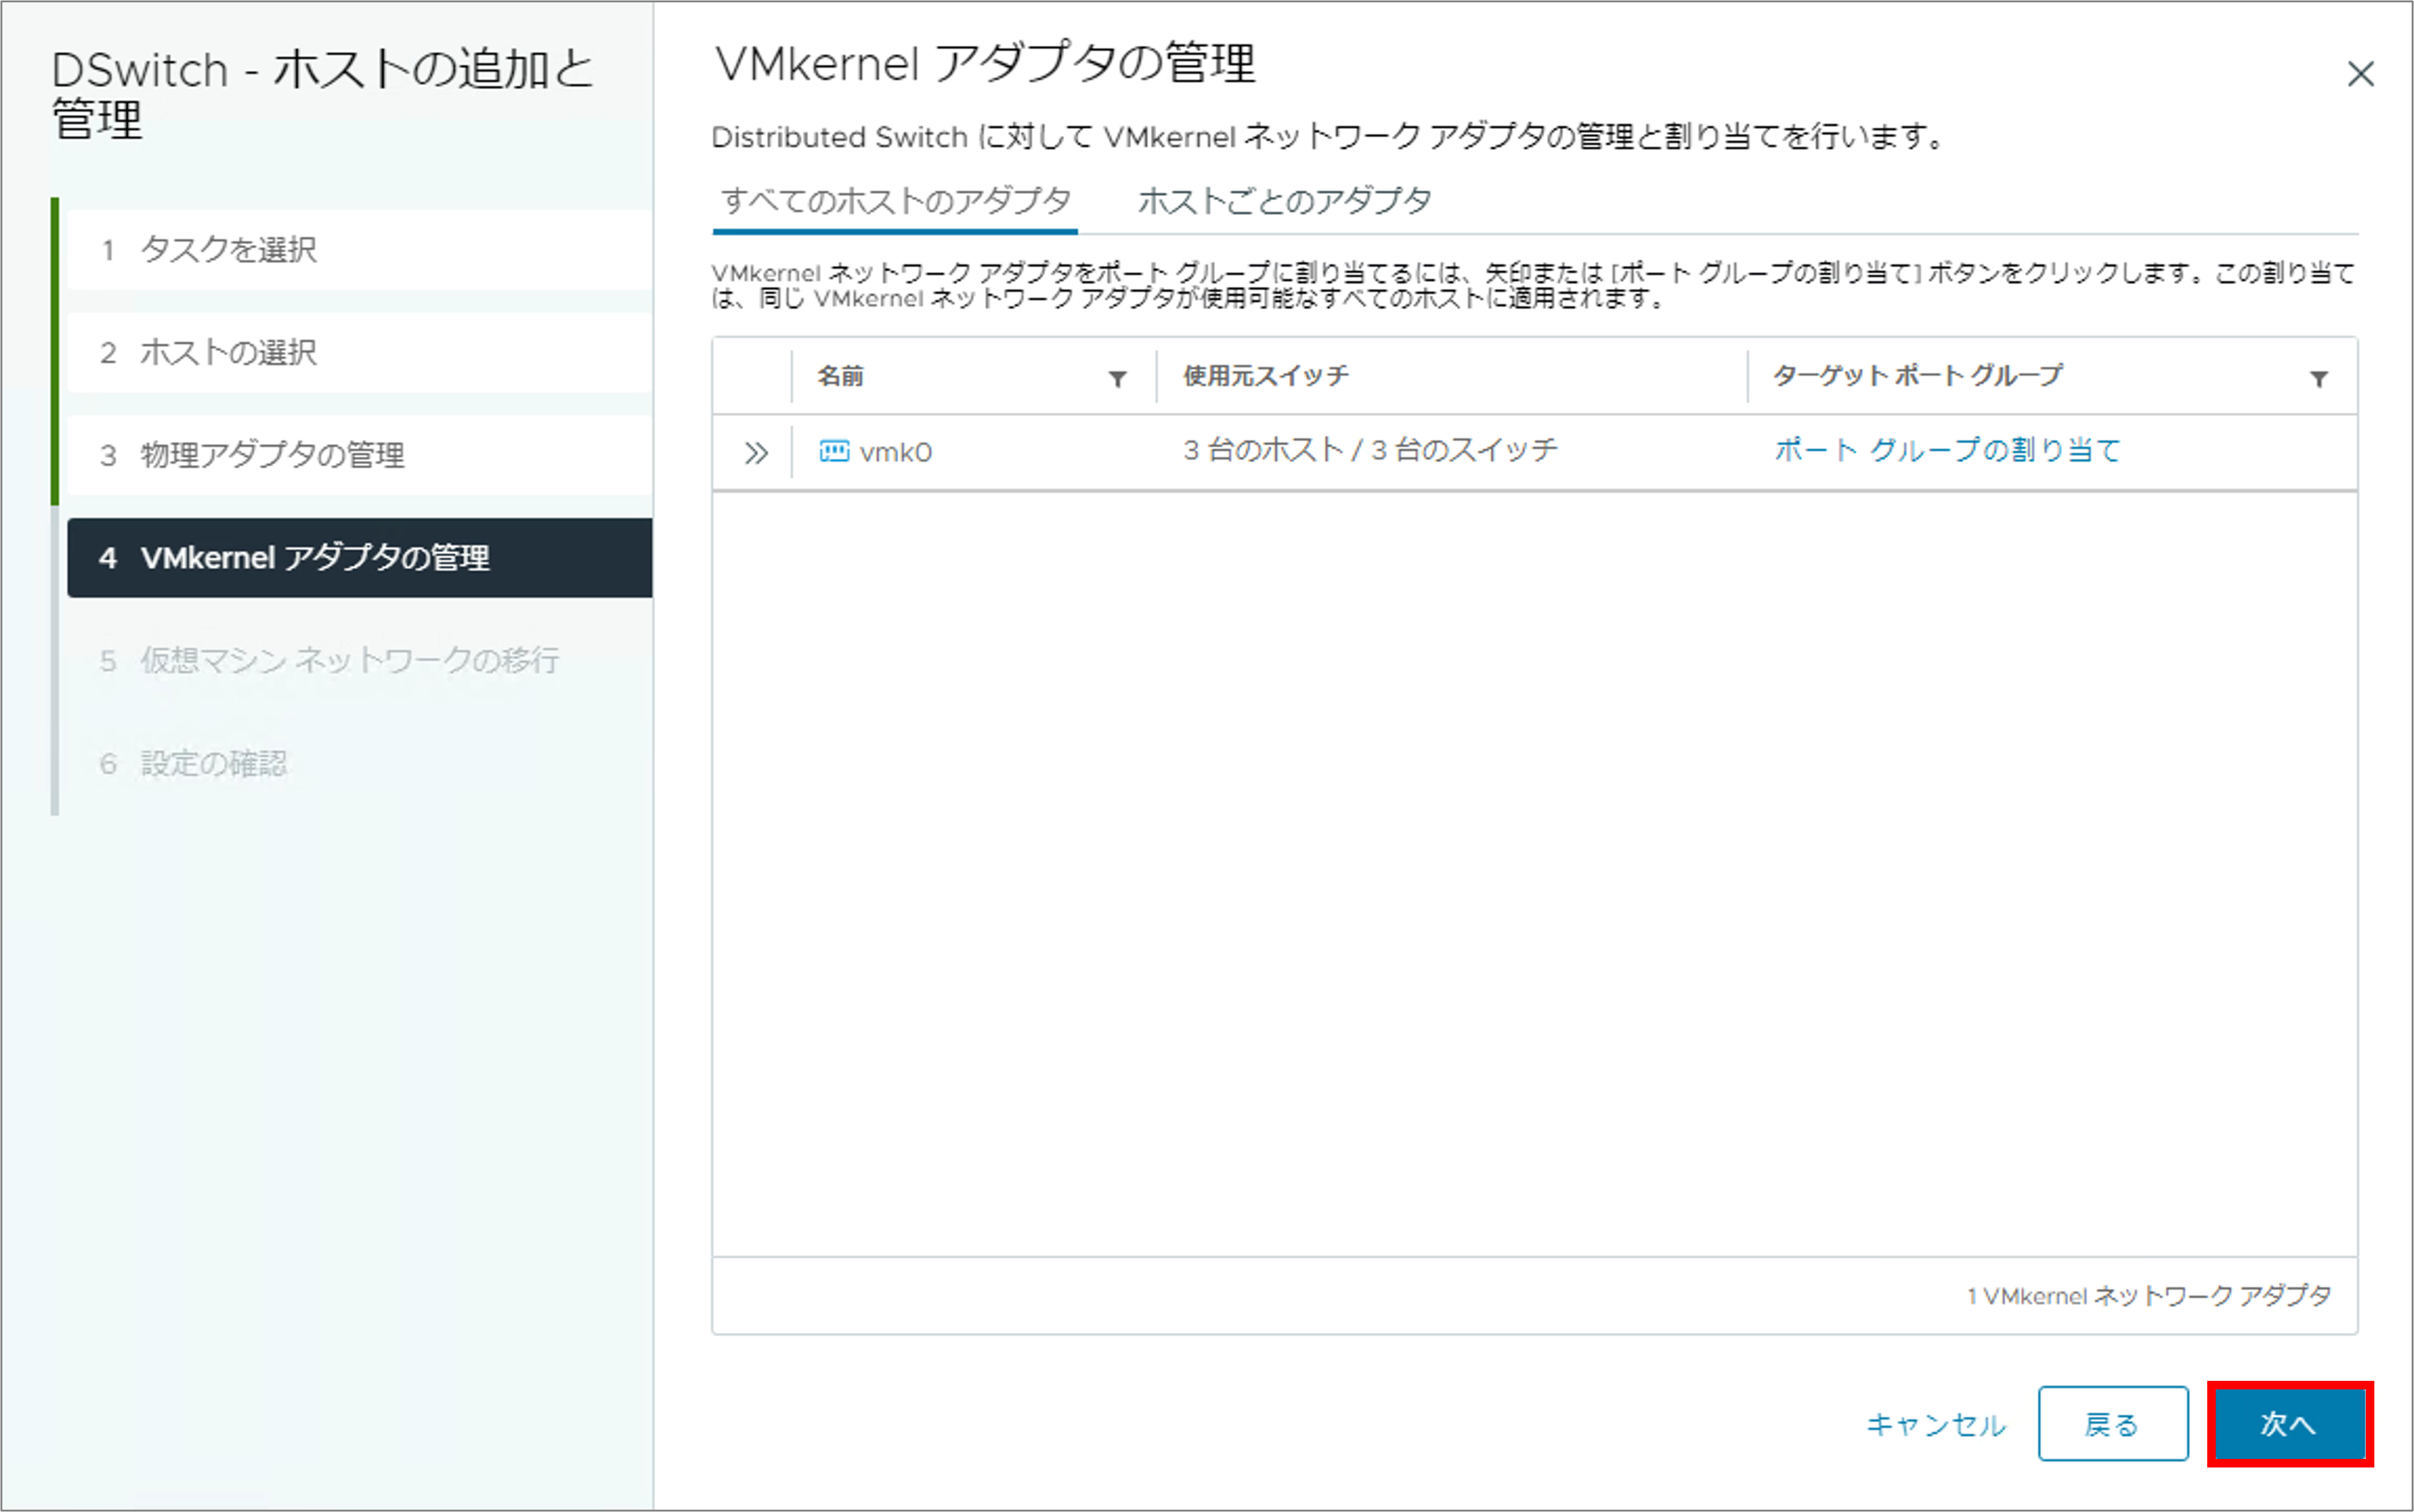The height and width of the screenshot is (1512, 2414).
Task: Go to step 2 host selection
Action: (x=228, y=352)
